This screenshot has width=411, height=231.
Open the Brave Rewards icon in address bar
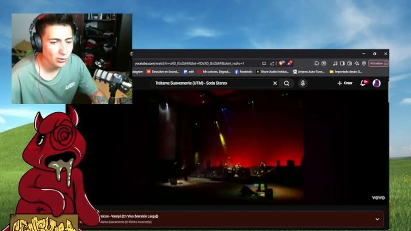pos(290,63)
